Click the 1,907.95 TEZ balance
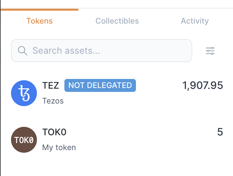 click(203, 85)
